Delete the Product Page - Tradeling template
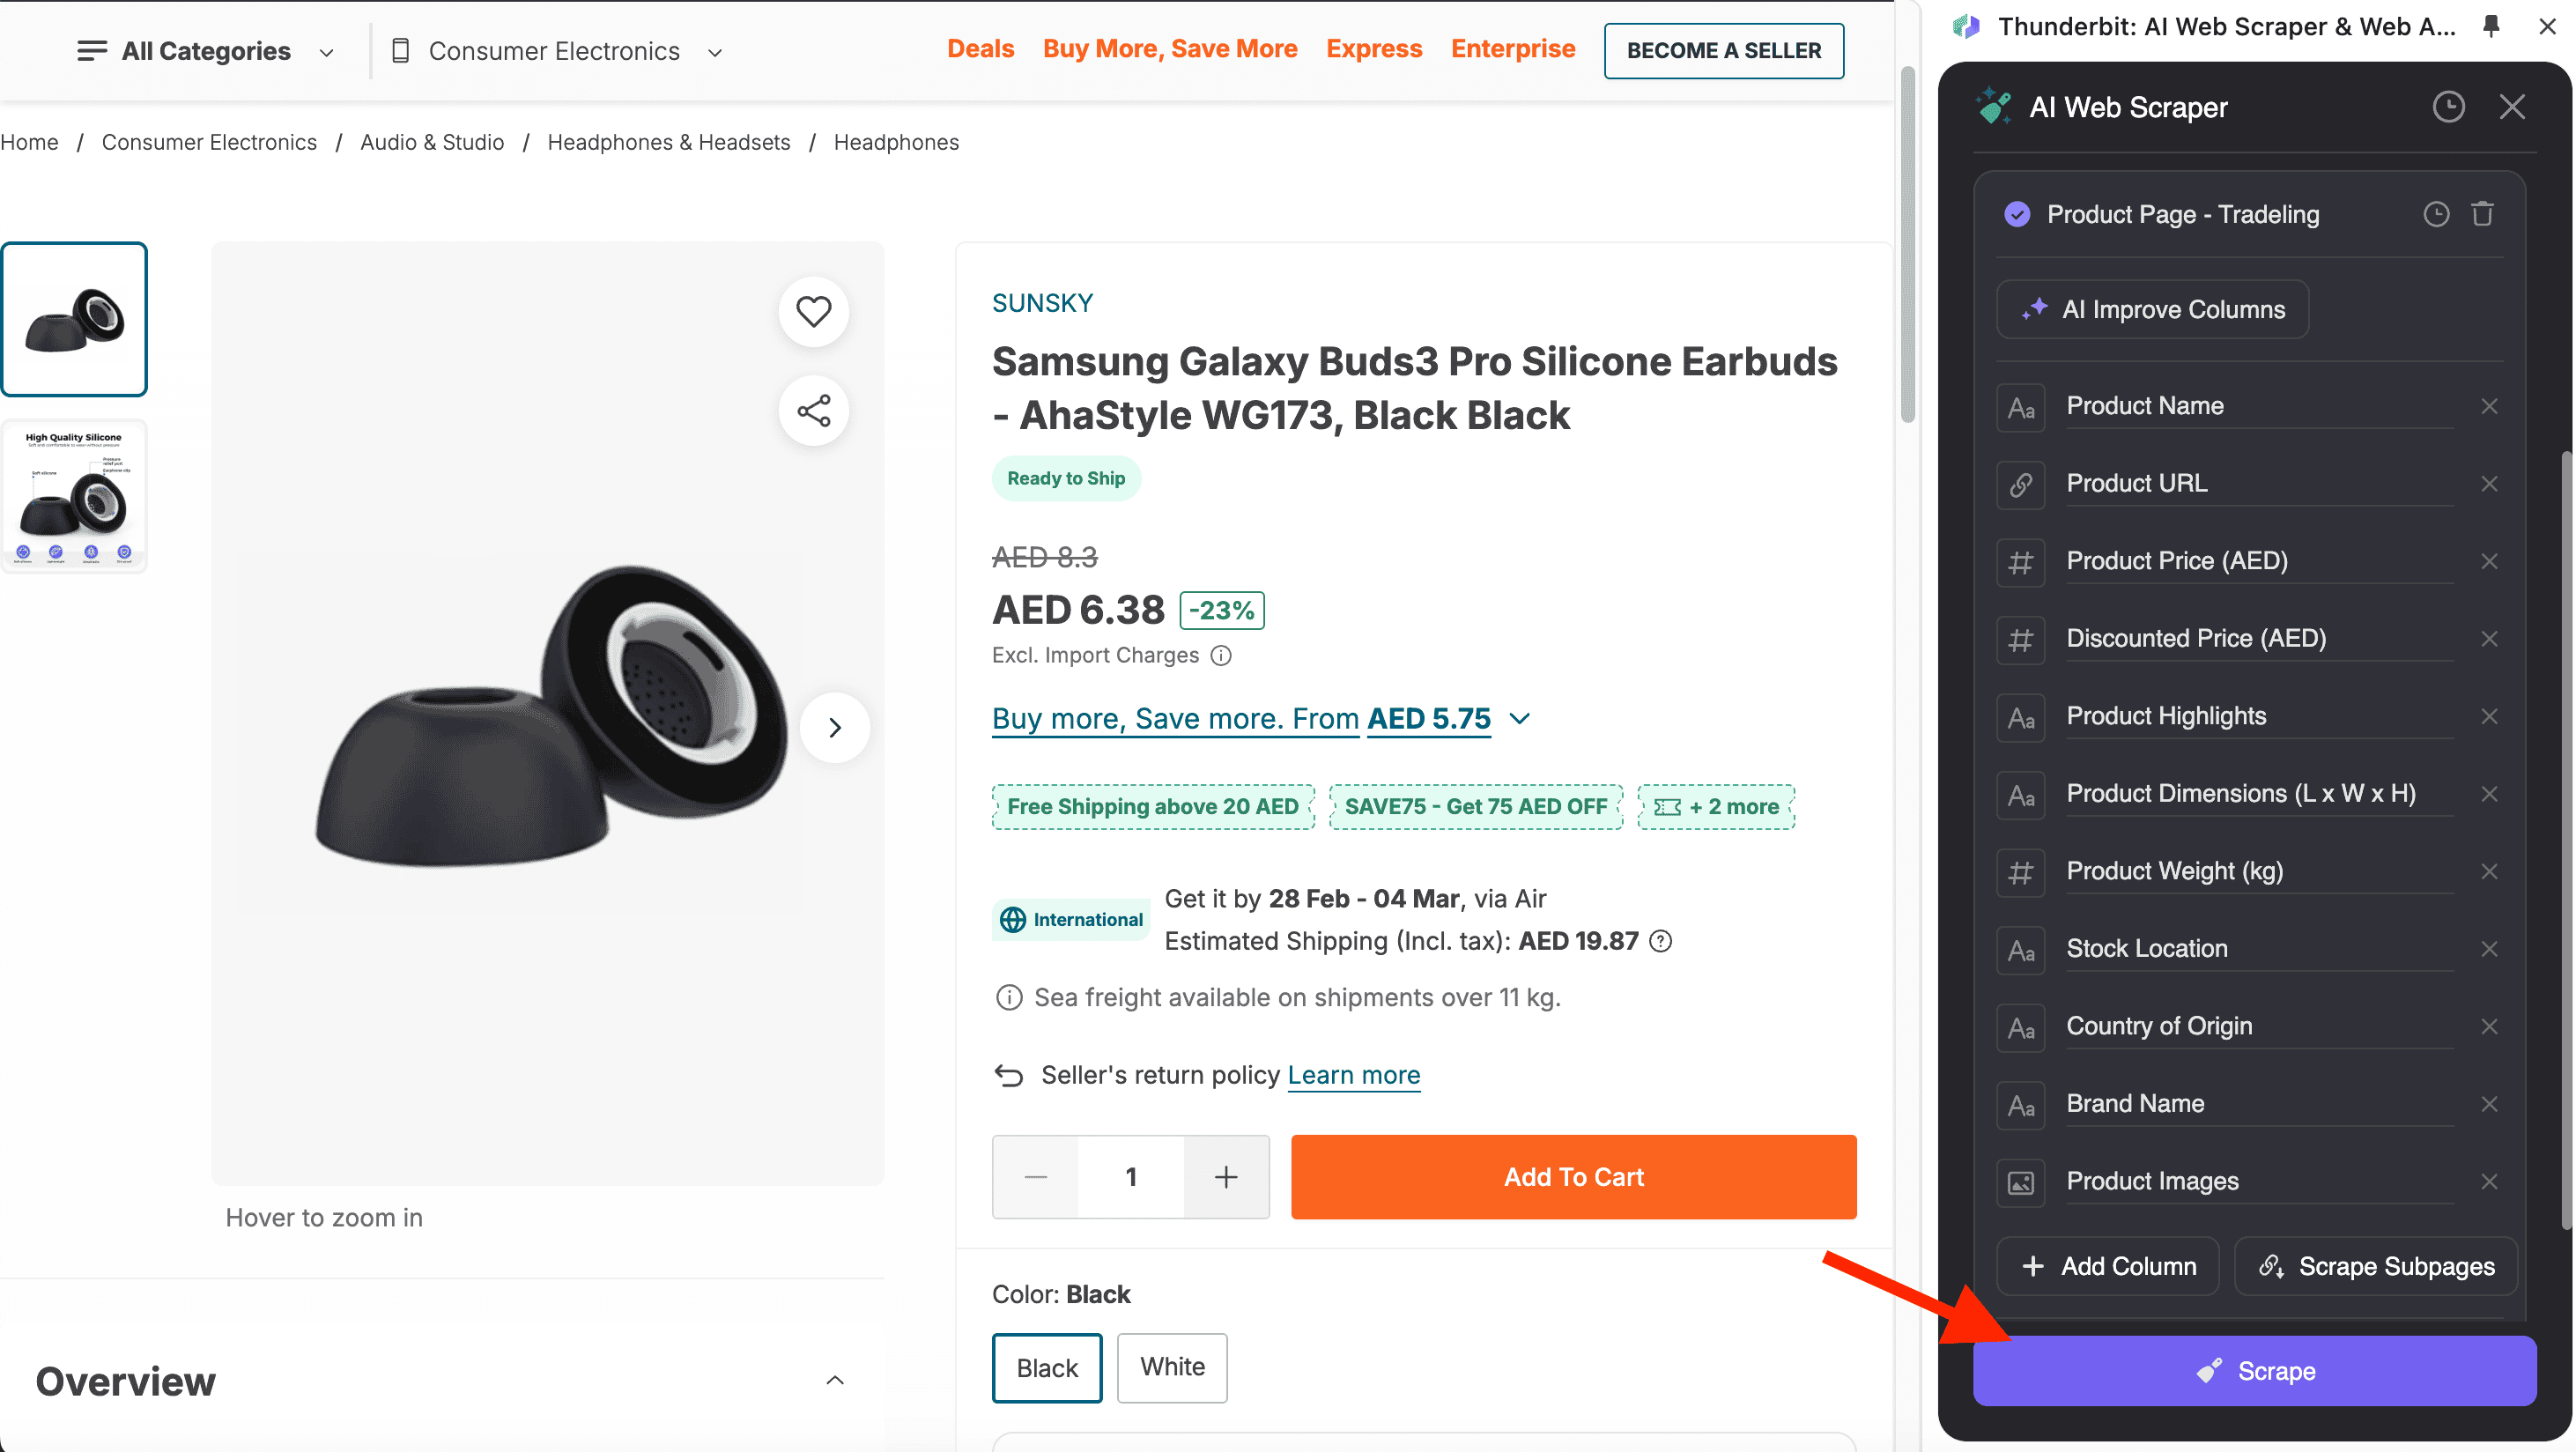Viewport: 2576px width, 1452px height. point(2483,214)
